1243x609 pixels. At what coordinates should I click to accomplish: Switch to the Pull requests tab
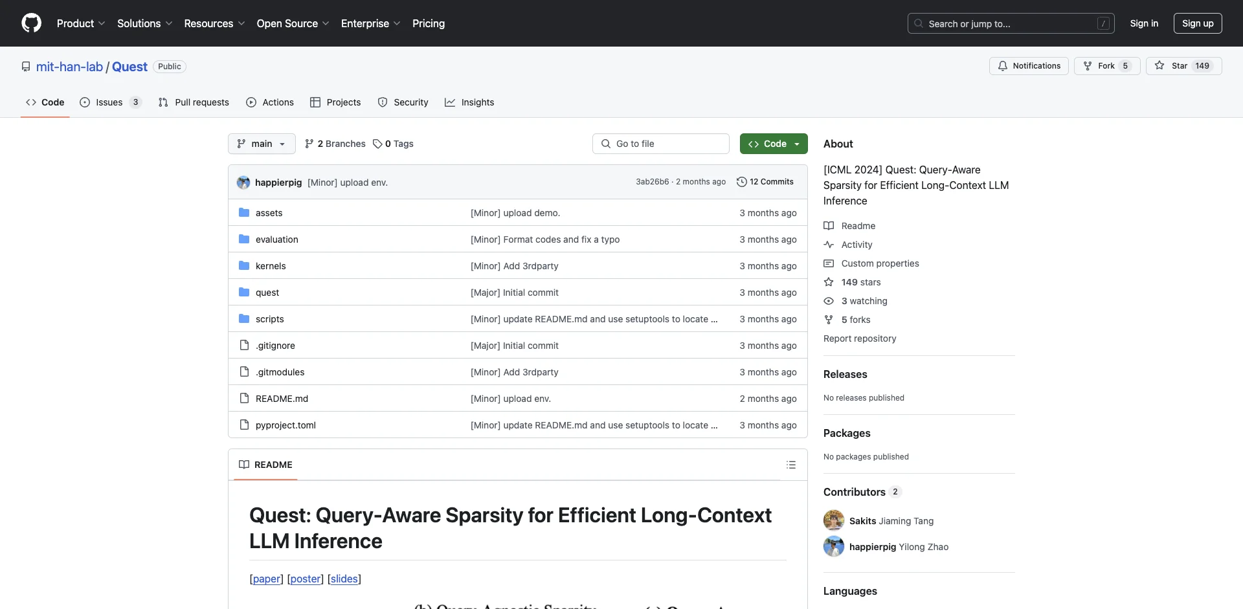click(x=194, y=102)
